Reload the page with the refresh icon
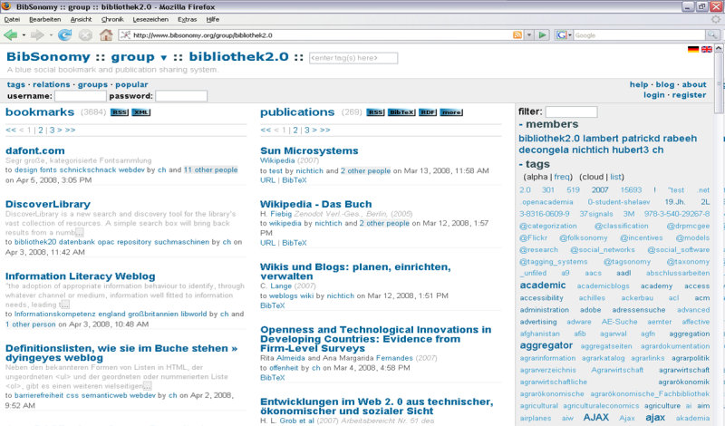 (x=64, y=35)
